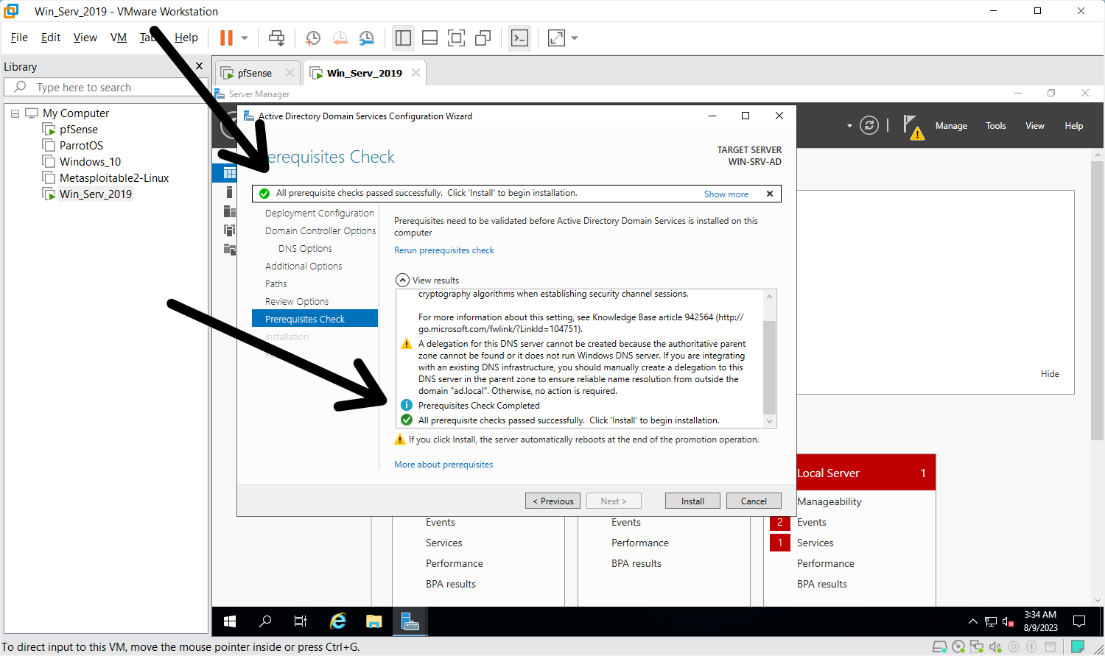Switch to the pfSense VM tab
1105x656 pixels.
[255, 73]
